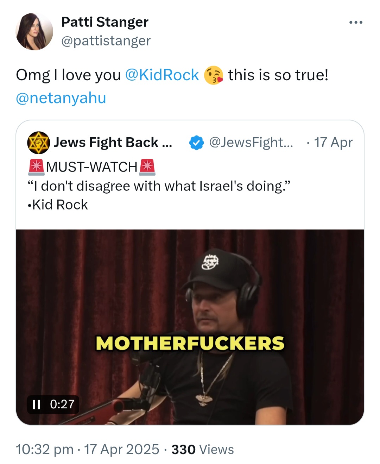Screen dimensions: 380x464
Task: Click the 17 Apr quoted post date
Action: (x=333, y=143)
